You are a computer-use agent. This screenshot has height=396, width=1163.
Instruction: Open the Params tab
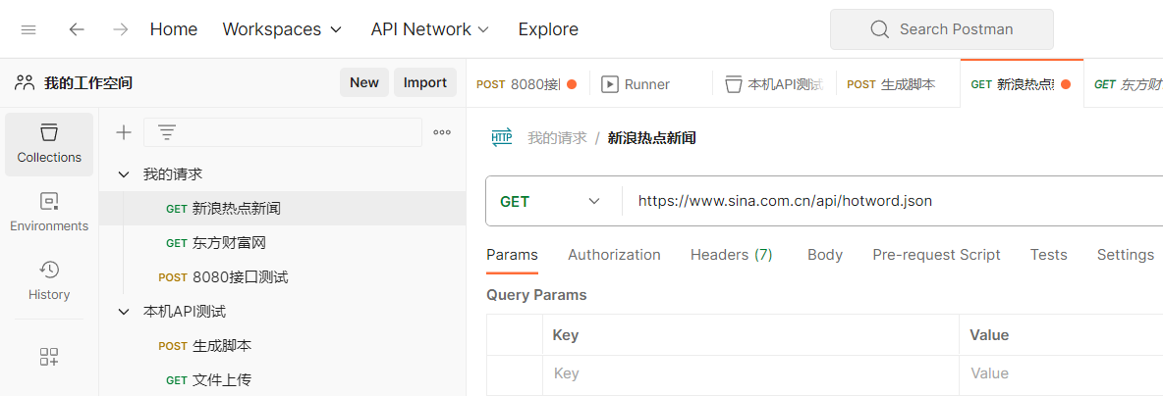[512, 256]
